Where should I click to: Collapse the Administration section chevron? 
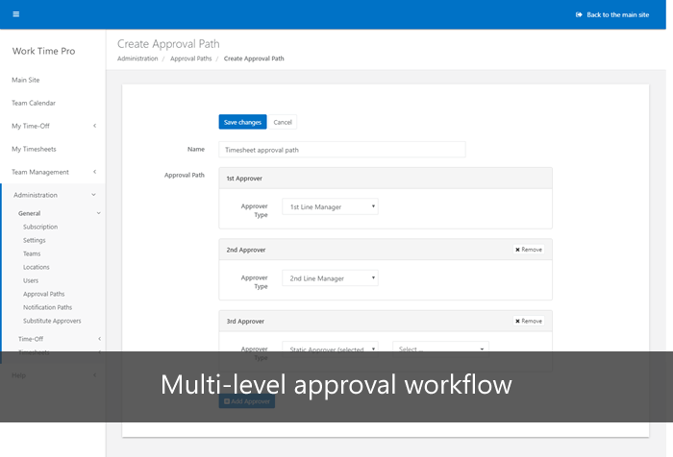(x=93, y=195)
